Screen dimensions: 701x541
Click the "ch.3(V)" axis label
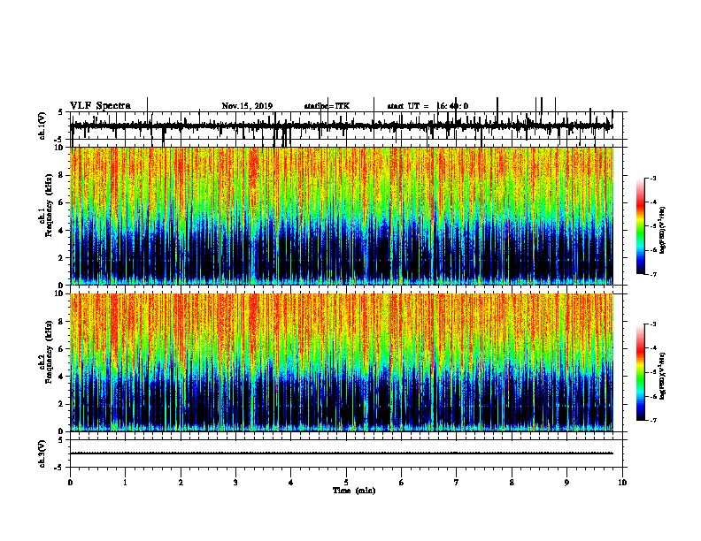pos(42,453)
